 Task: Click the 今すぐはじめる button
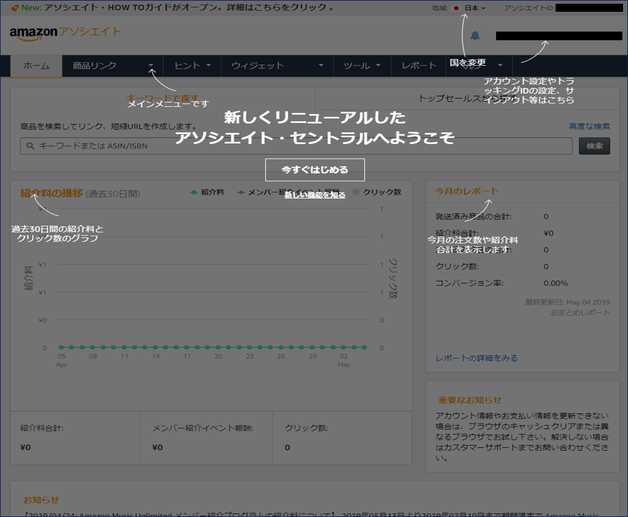click(315, 170)
